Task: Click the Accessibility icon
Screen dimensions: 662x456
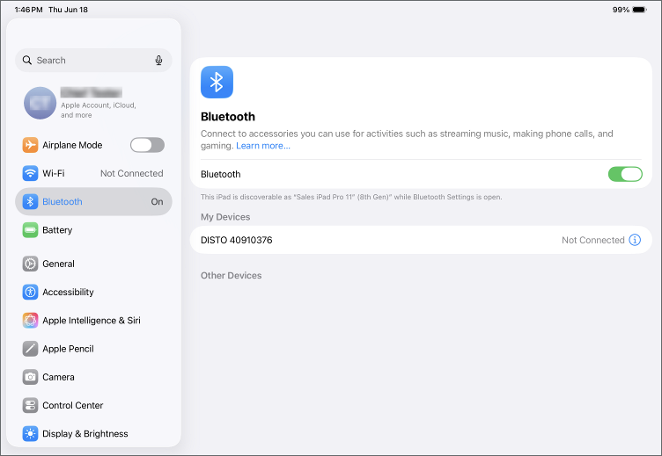Action: (x=31, y=292)
